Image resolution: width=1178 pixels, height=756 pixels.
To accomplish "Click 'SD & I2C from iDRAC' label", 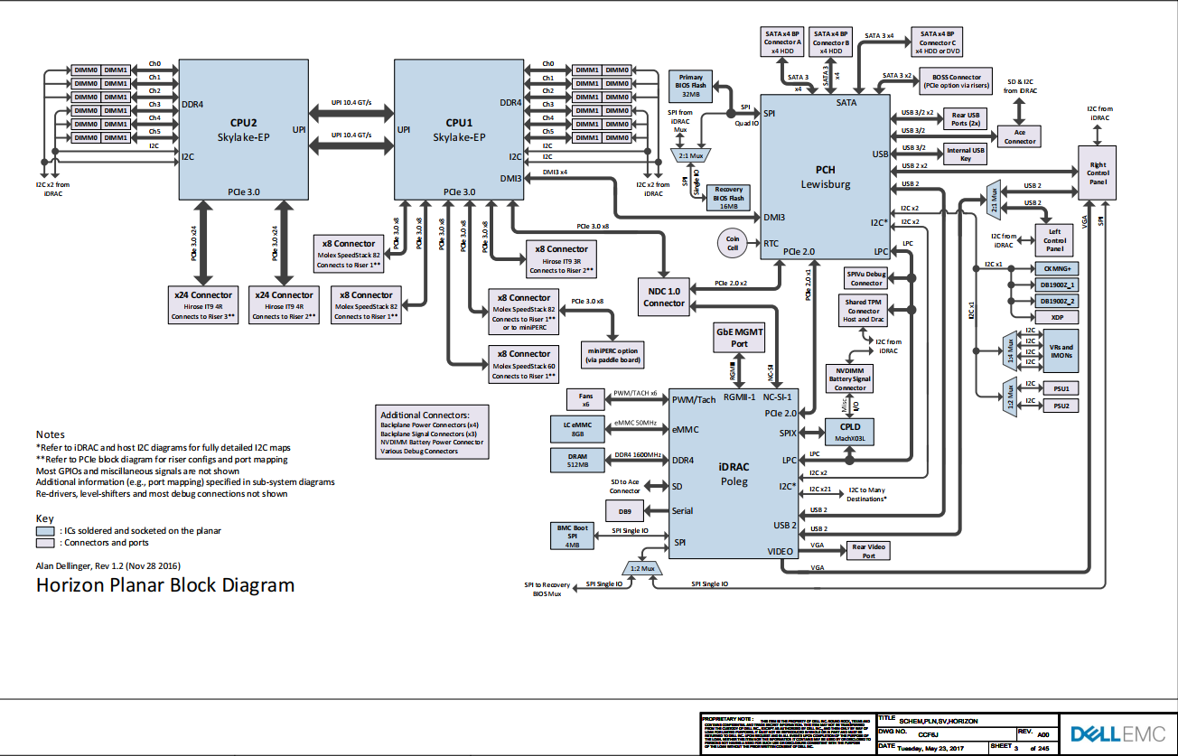I will [x=1020, y=87].
